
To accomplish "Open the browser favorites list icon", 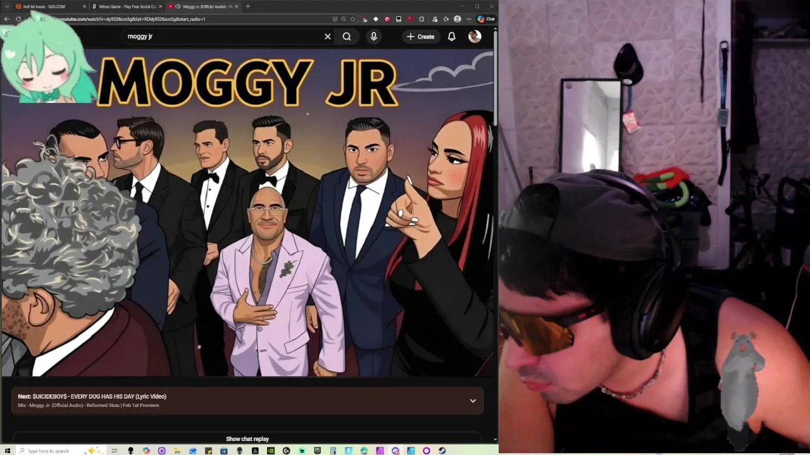I will coord(446,19).
